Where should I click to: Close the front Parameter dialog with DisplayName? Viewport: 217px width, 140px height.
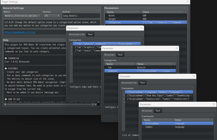tap(214, 104)
